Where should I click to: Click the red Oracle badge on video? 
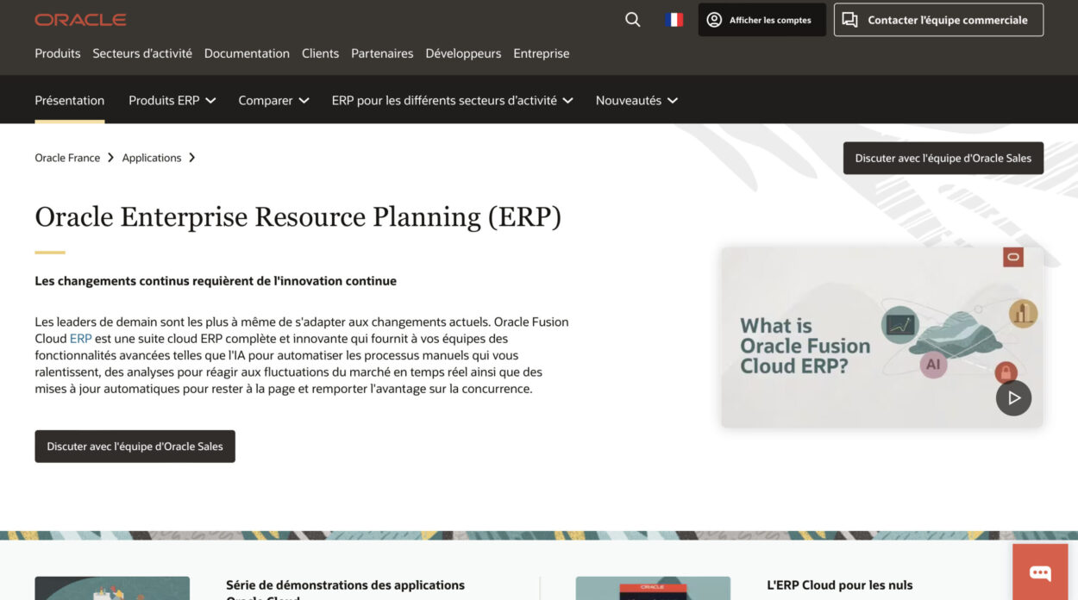pyautogui.click(x=1012, y=257)
